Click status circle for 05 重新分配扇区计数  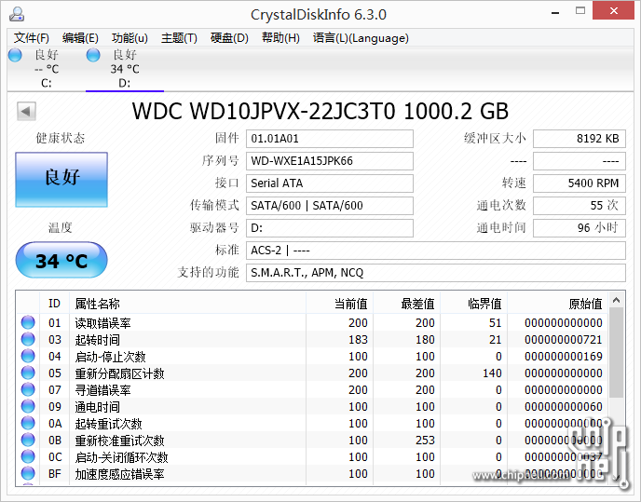[x=28, y=373]
